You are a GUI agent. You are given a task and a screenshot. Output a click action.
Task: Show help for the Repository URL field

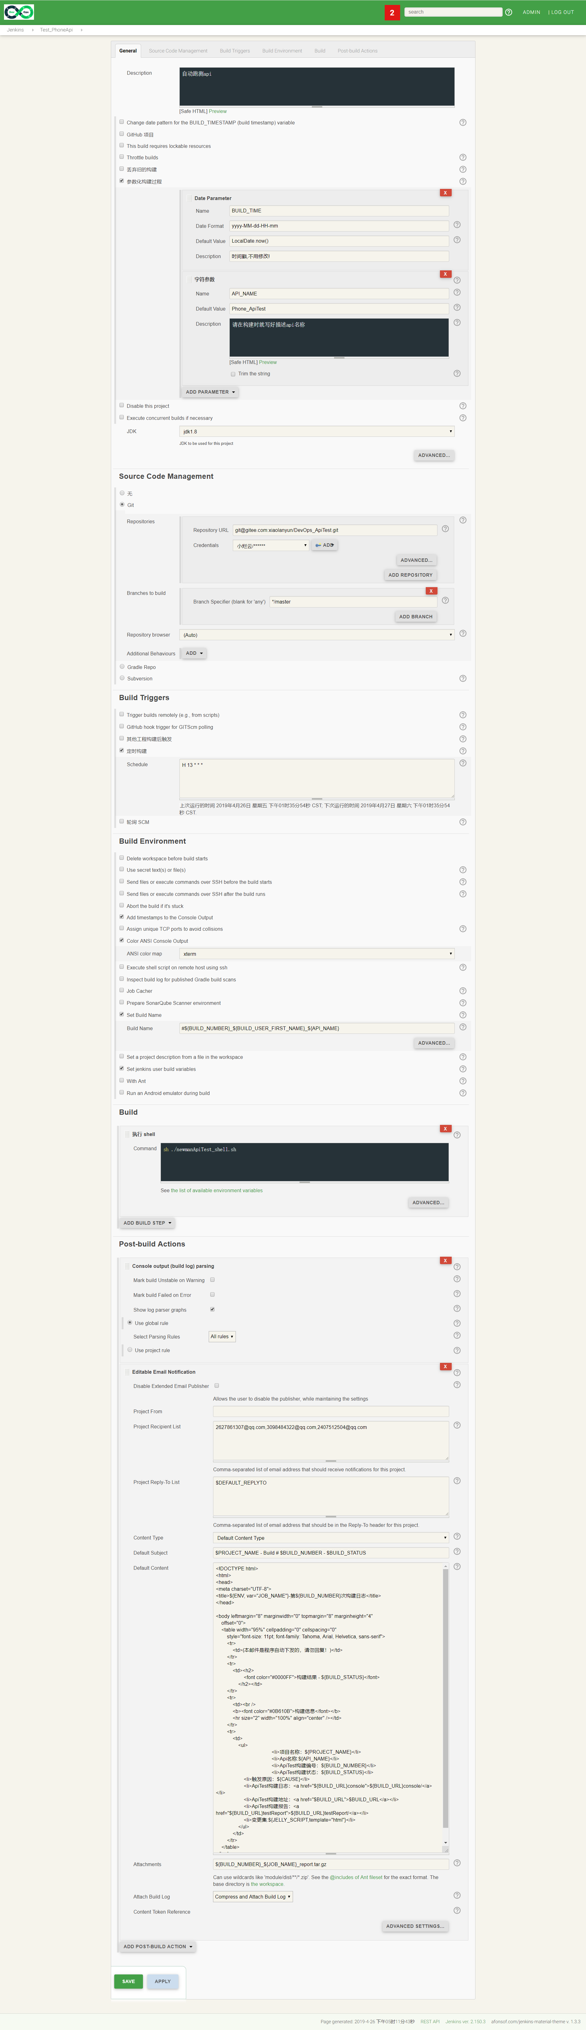(445, 529)
